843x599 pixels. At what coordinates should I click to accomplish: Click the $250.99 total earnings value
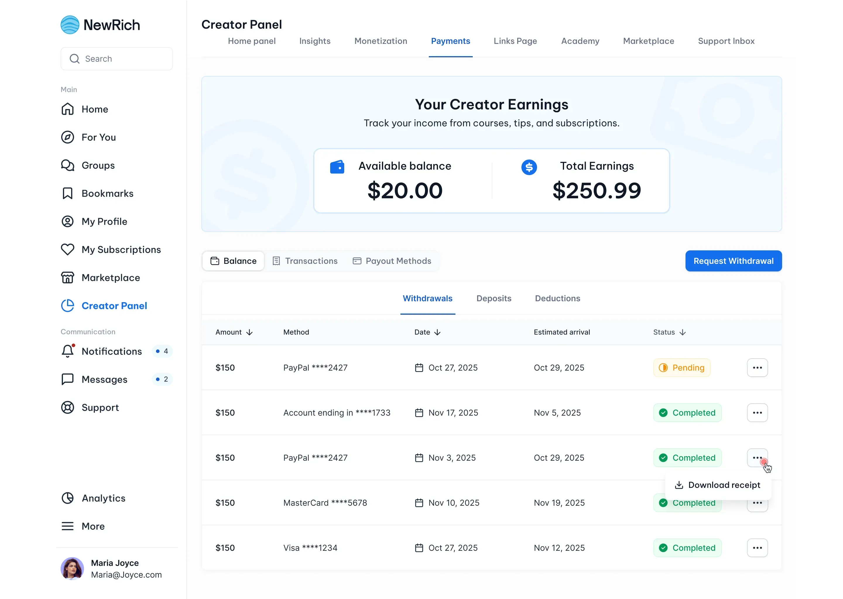tap(597, 191)
